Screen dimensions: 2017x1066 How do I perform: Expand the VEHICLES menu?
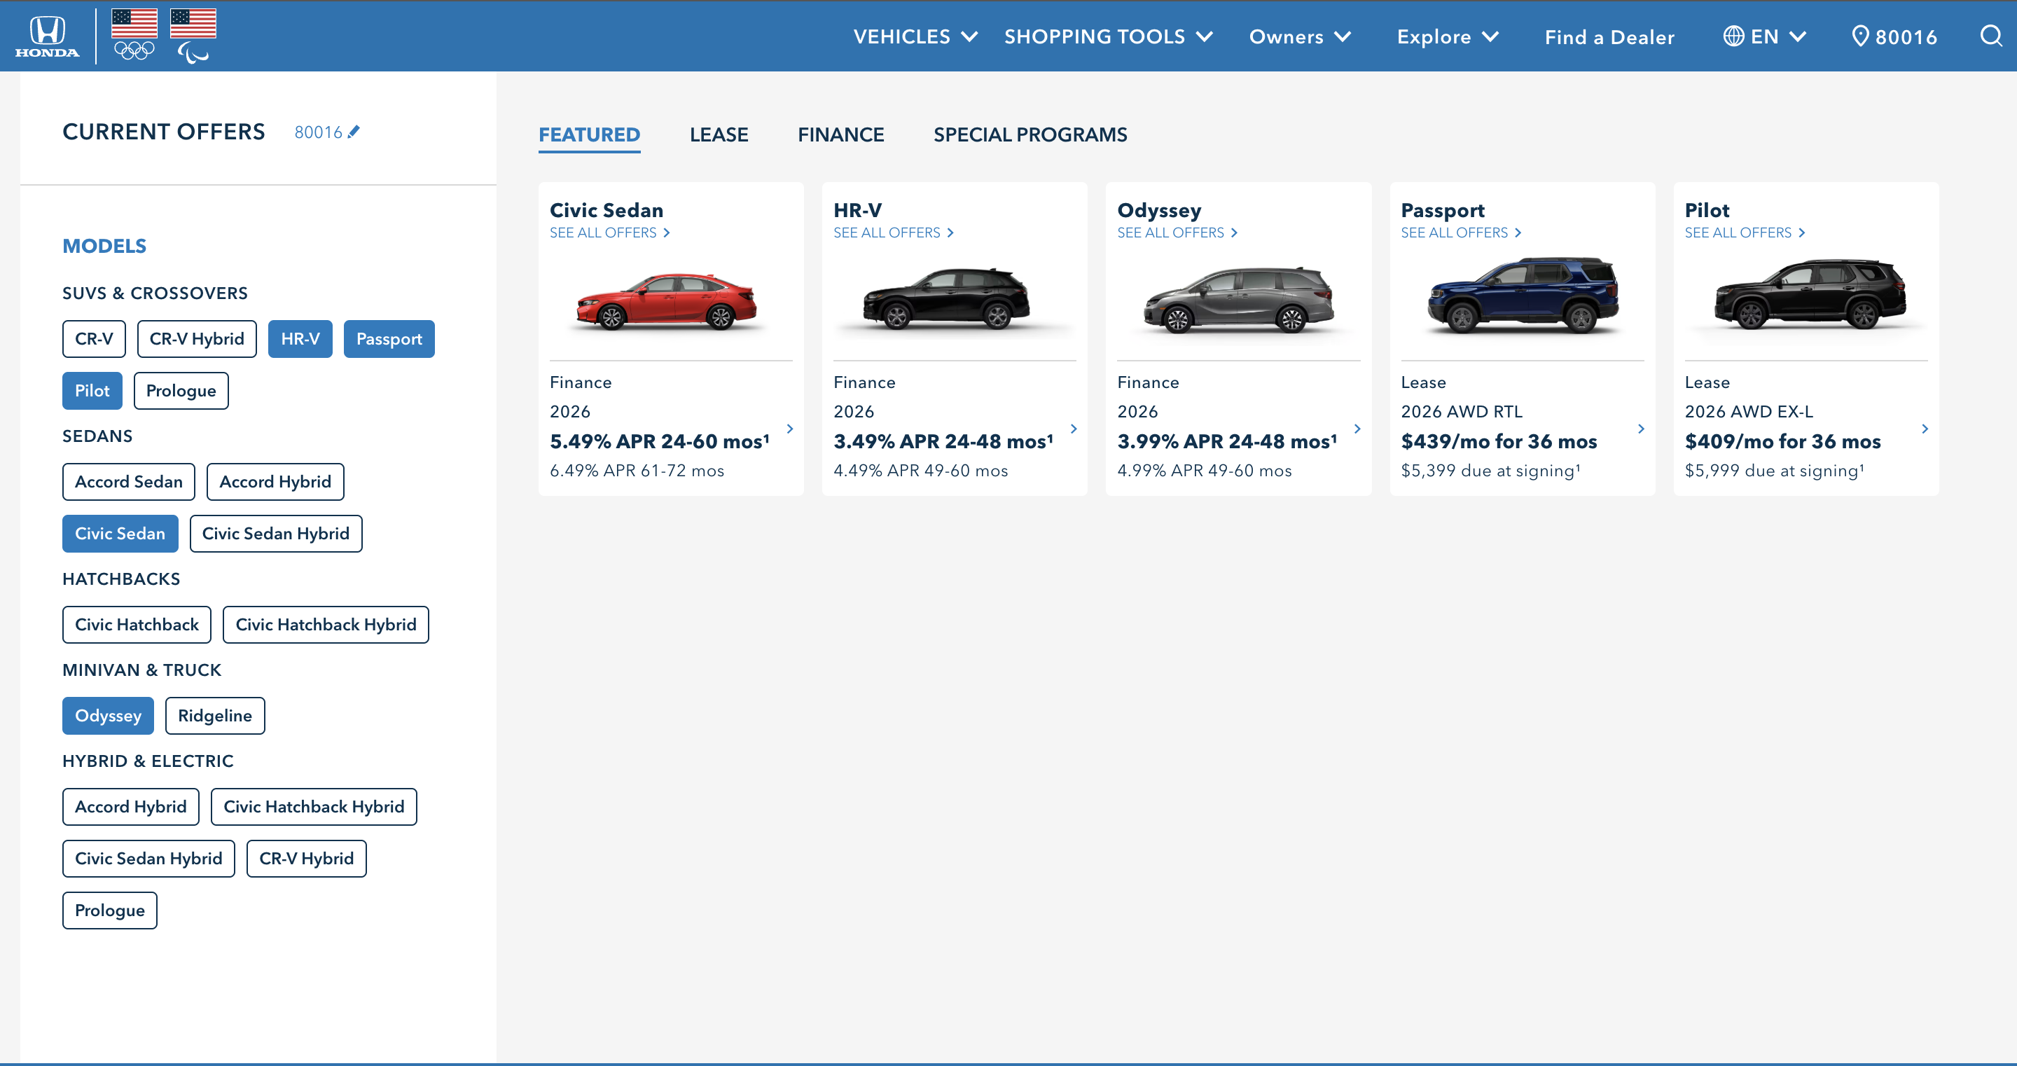(915, 37)
